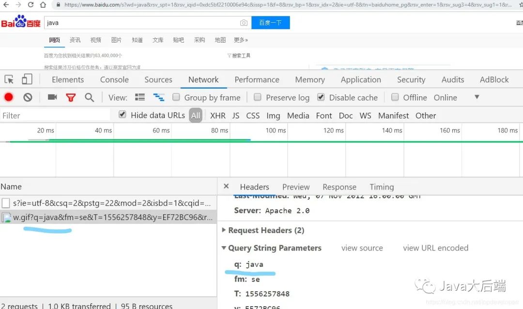The height and width of the screenshot is (309, 523).
Task: Switch to the Sources tab
Action: (x=158, y=80)
